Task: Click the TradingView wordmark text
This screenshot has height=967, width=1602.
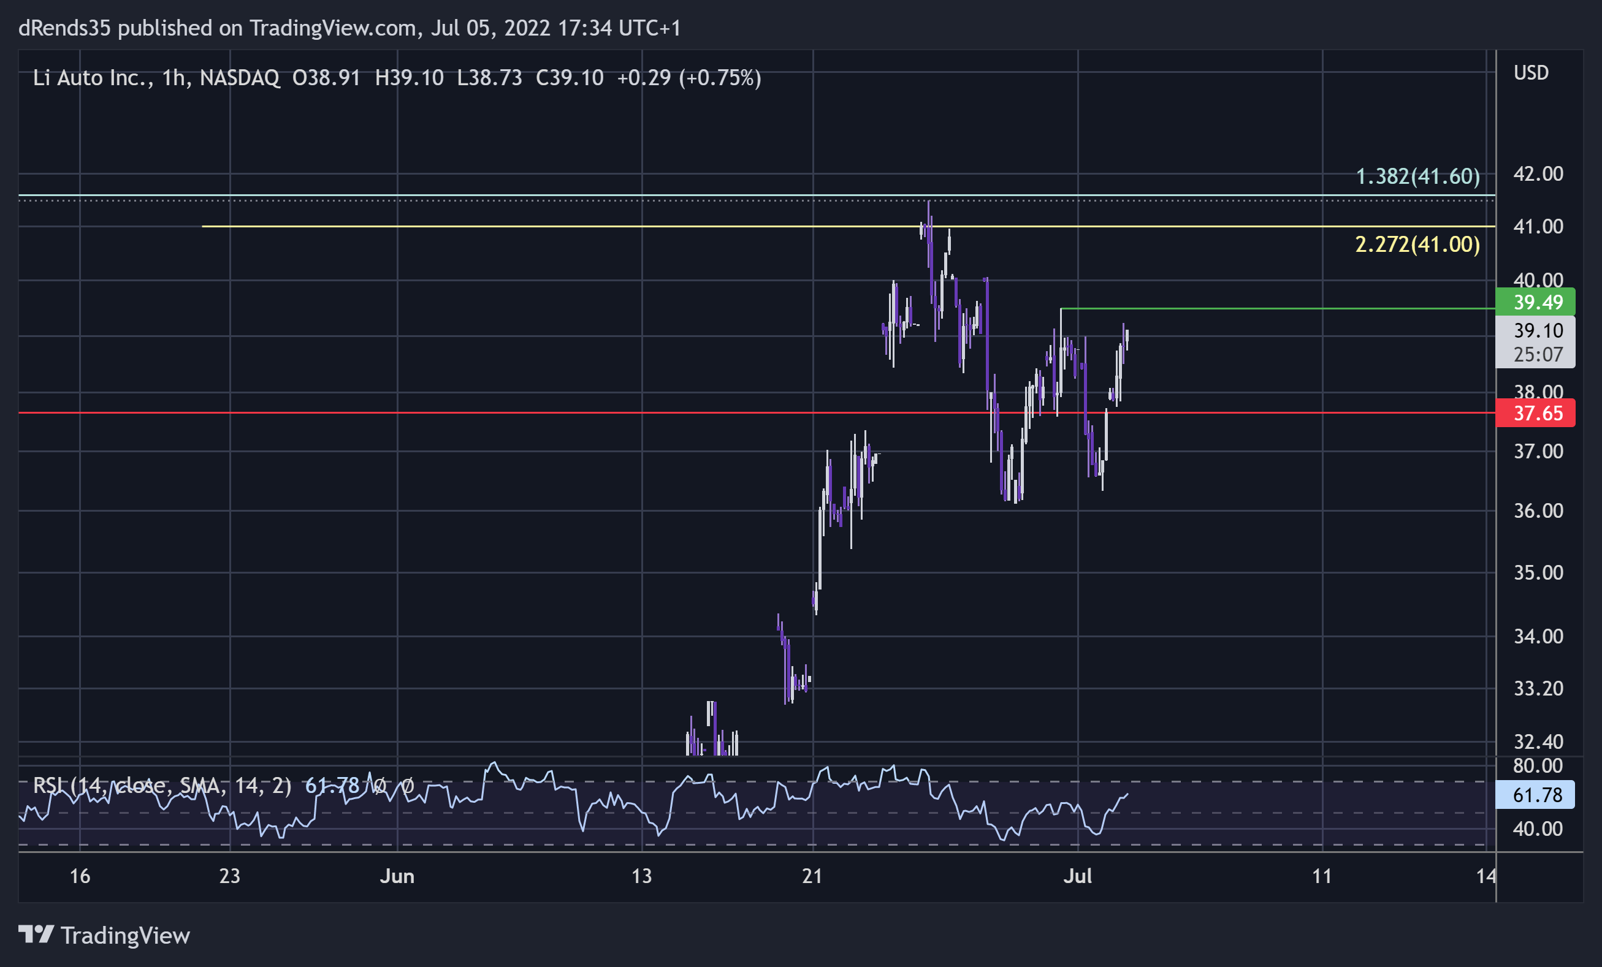Action: click(x=126, y=936)
